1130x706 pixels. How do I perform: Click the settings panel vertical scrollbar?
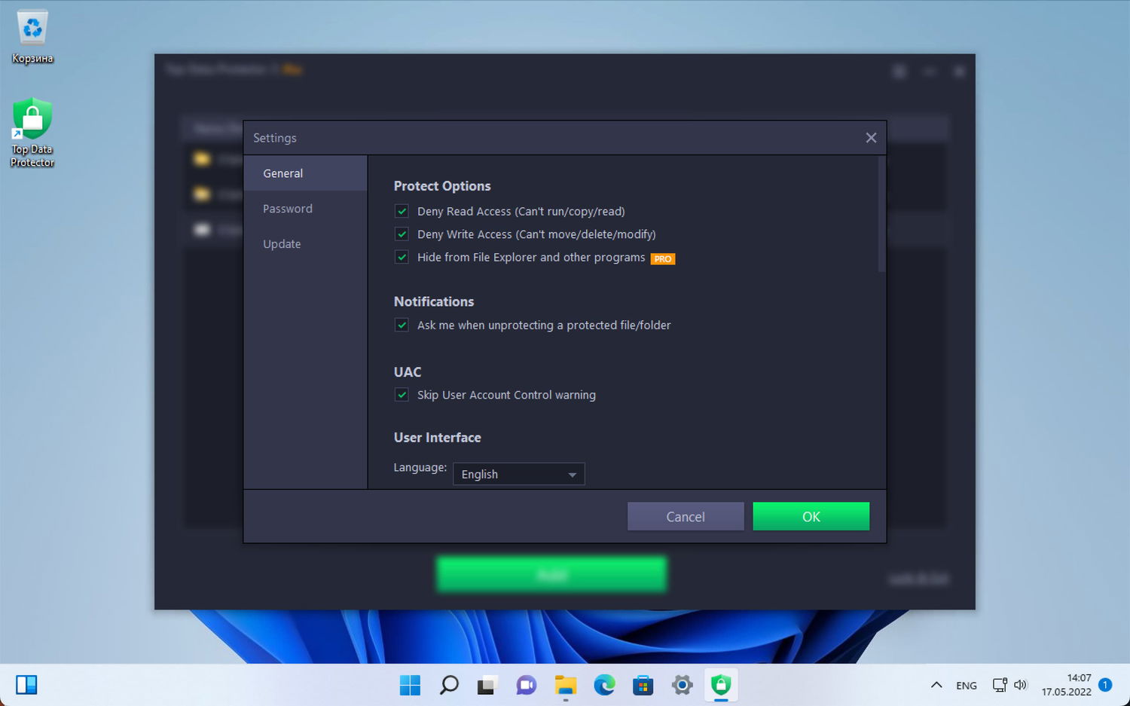[881, 214]
